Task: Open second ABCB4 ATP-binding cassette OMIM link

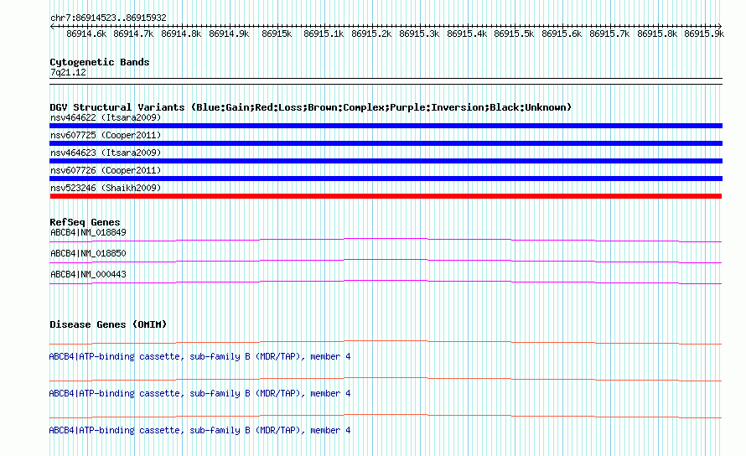Action: click(x=199, y=394)
